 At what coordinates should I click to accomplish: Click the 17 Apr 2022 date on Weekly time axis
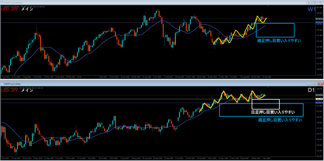coord(5,77)
